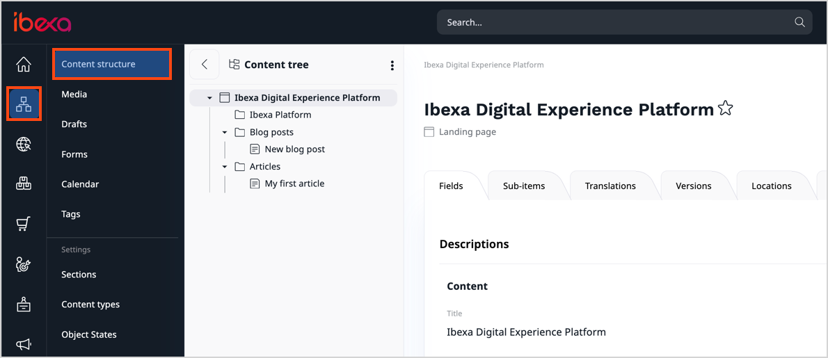Image resolution: width=828 pixels, height=358 pixels.
Task: Click the globe site management icon
Action: (24, 145)
